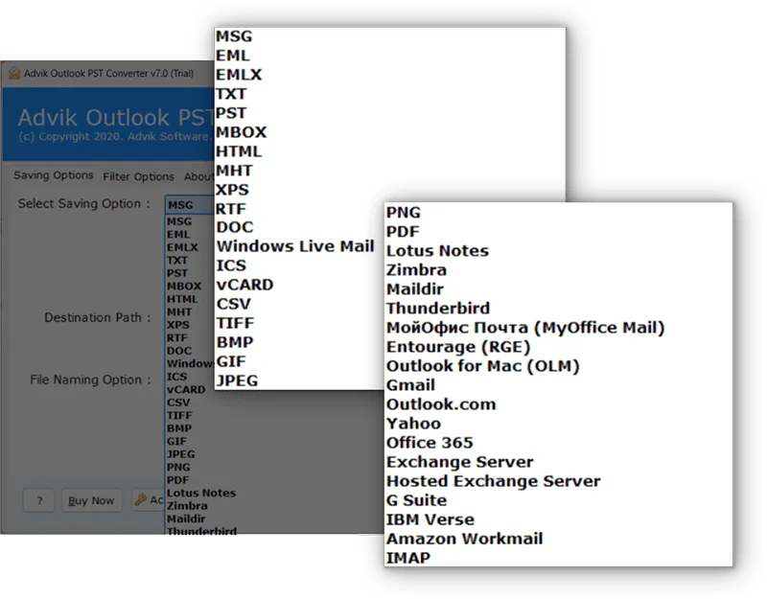
Task: Click the question mark help button
Action: [x=39, y=500]
